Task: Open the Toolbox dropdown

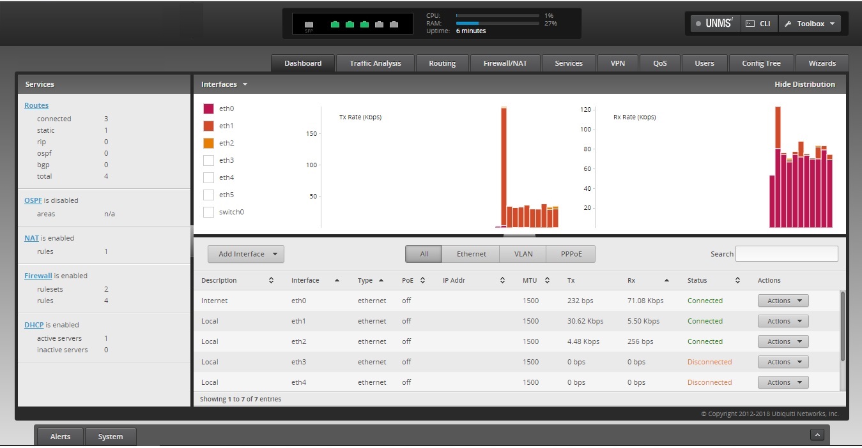Action: click(810, 24)
